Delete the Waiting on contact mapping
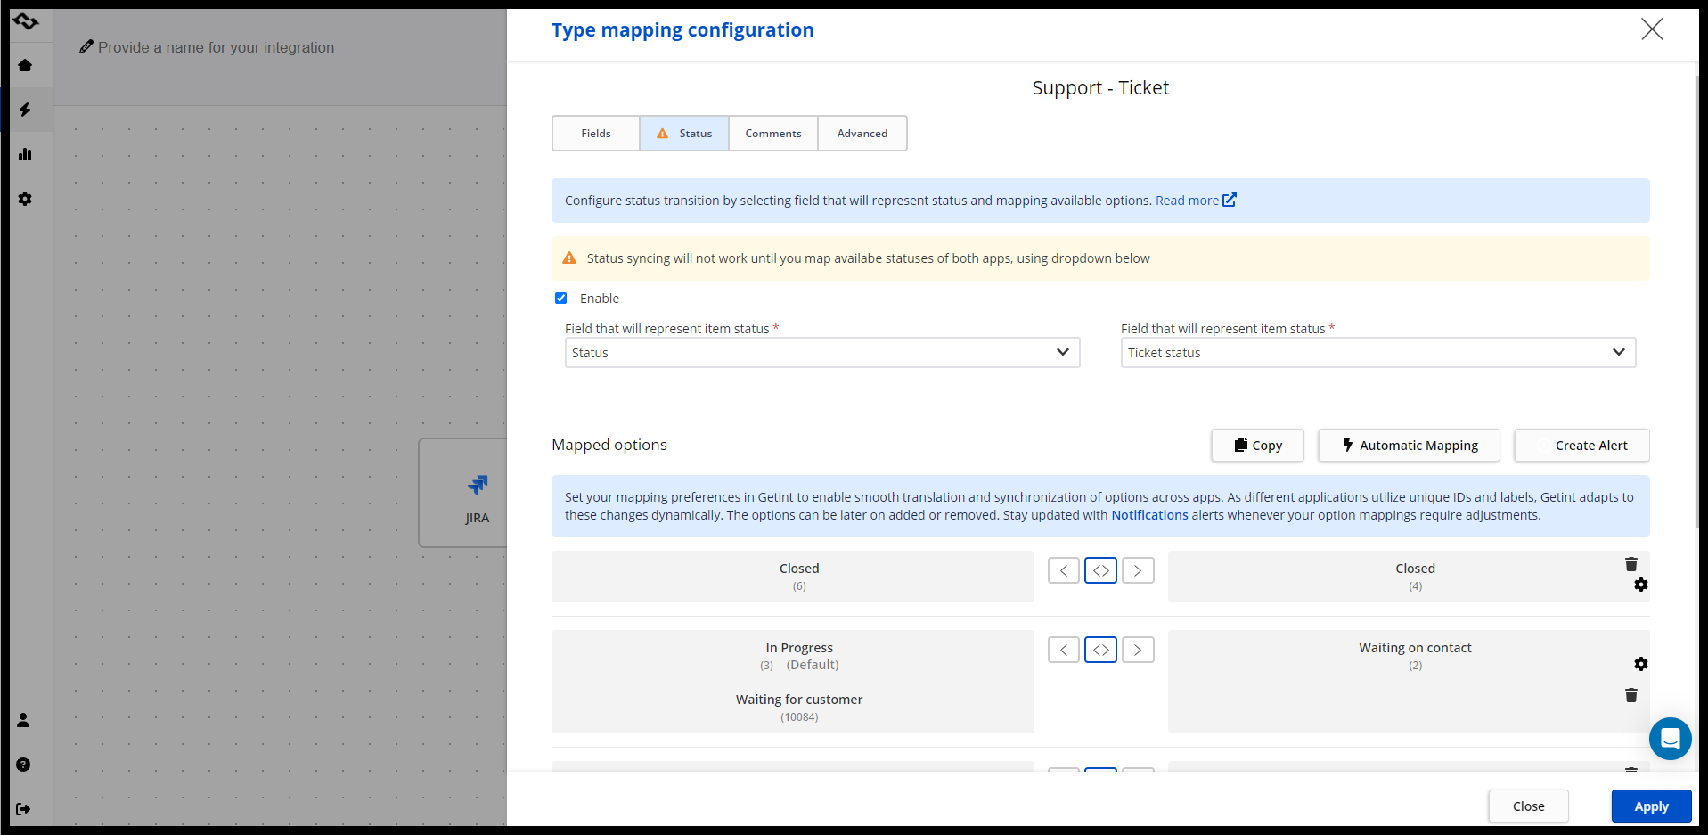The height and width of the screenshot is (835, 1708). coord(1630,695)
